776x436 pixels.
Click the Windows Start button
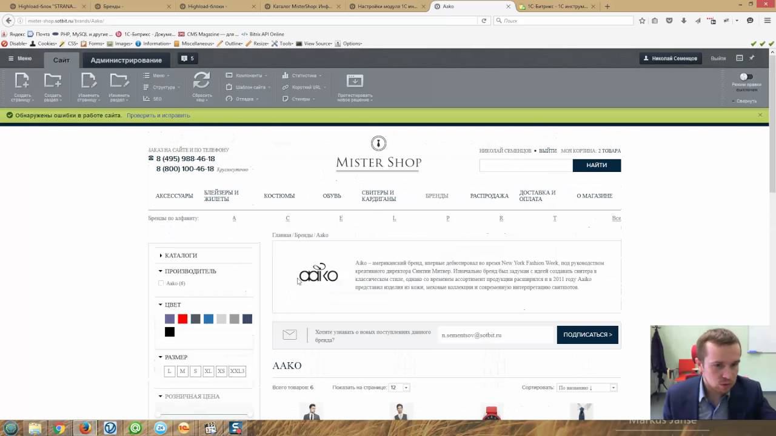(x=10, y=428)
